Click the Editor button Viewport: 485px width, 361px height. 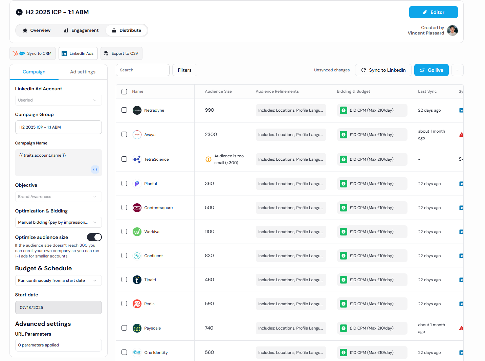(434, 12)
